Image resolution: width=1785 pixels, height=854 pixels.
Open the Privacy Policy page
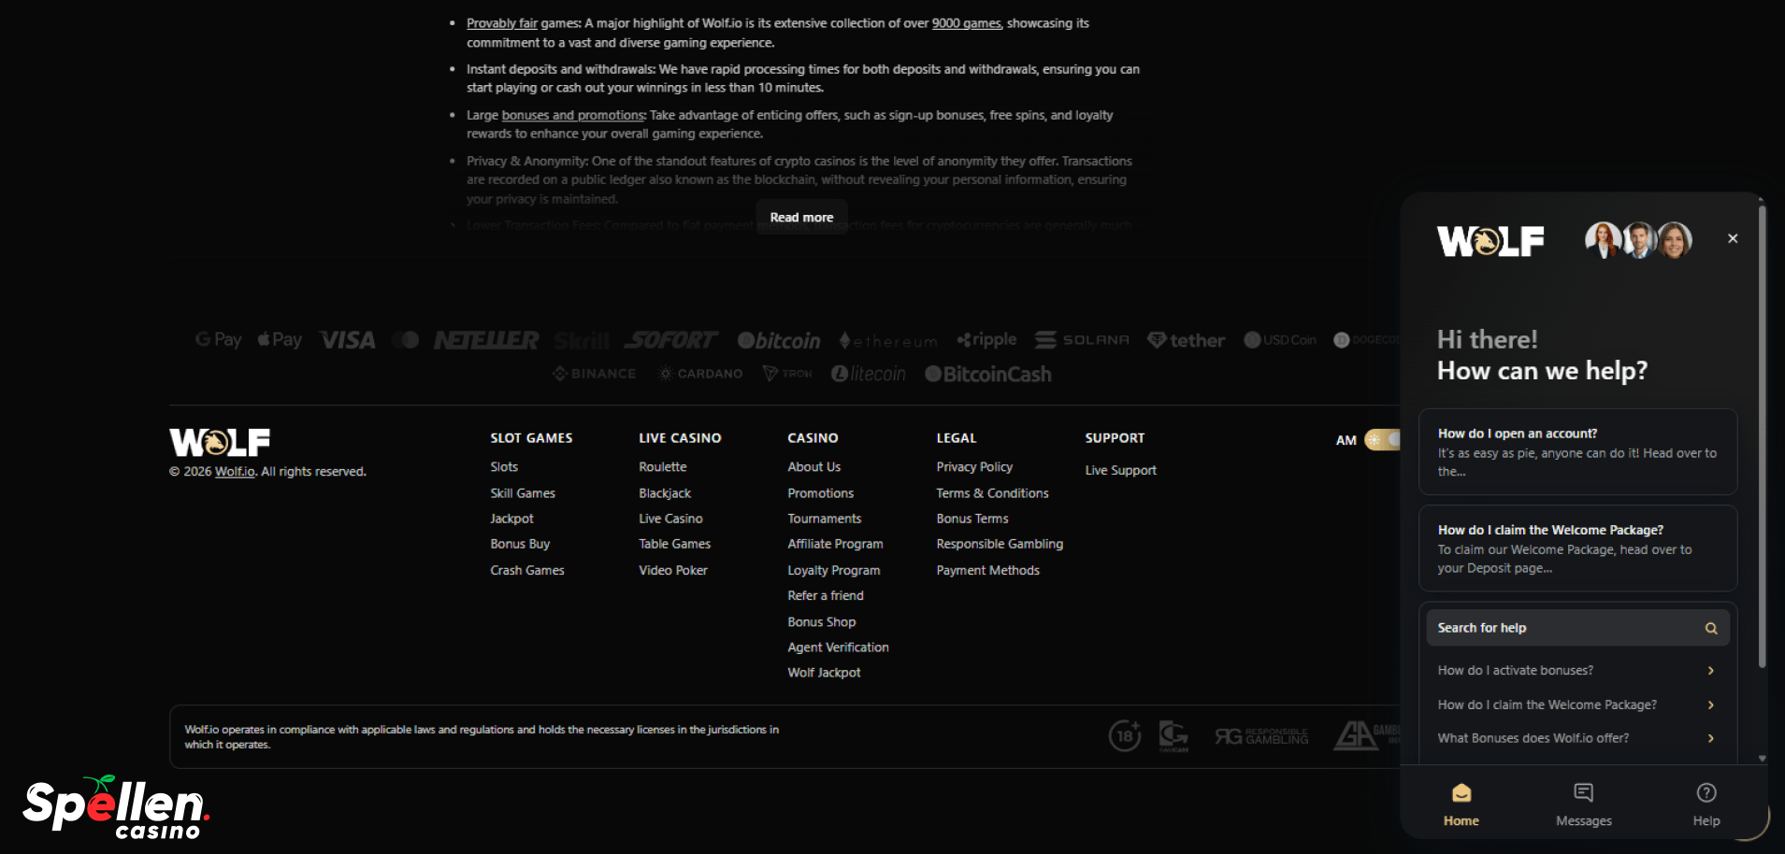(974, 467)
